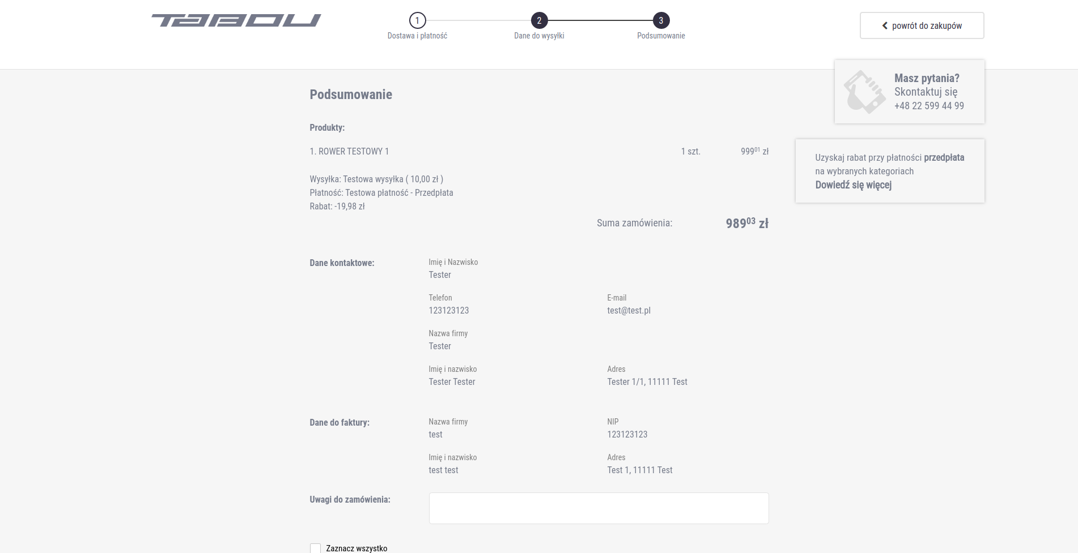Open the Dostawa i płatność step label

tap(417, 36)
